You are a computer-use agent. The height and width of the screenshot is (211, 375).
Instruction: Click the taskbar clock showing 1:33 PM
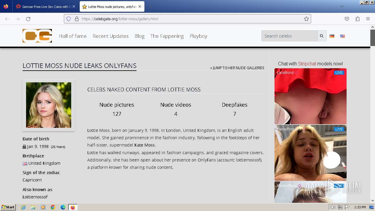click(360, 207)
